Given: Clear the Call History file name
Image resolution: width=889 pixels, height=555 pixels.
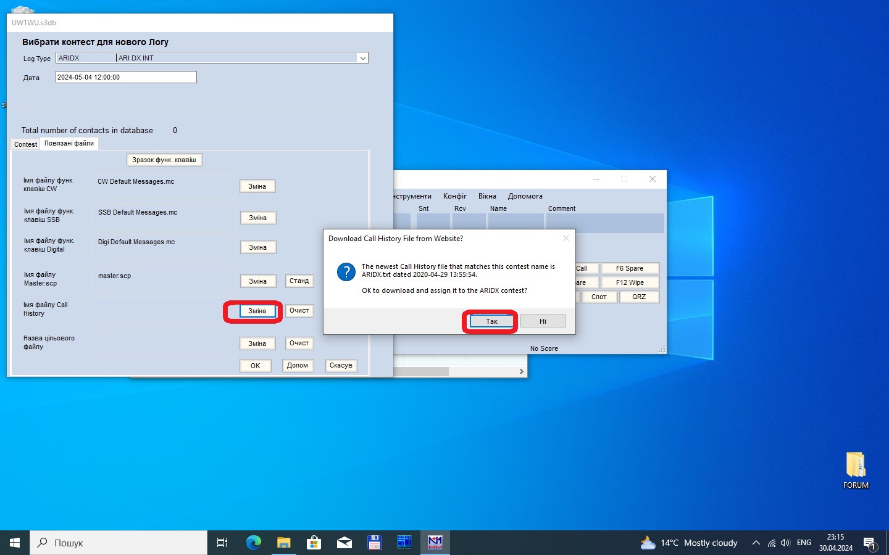Looking at the screenshot, I should (x=299, y=310).
